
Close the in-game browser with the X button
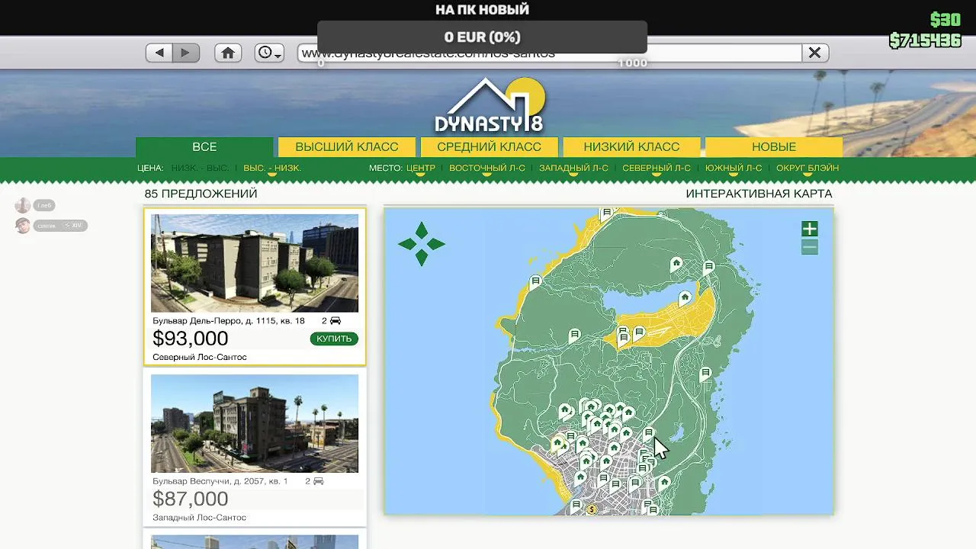pyautogui.click(x=815, y=53)
